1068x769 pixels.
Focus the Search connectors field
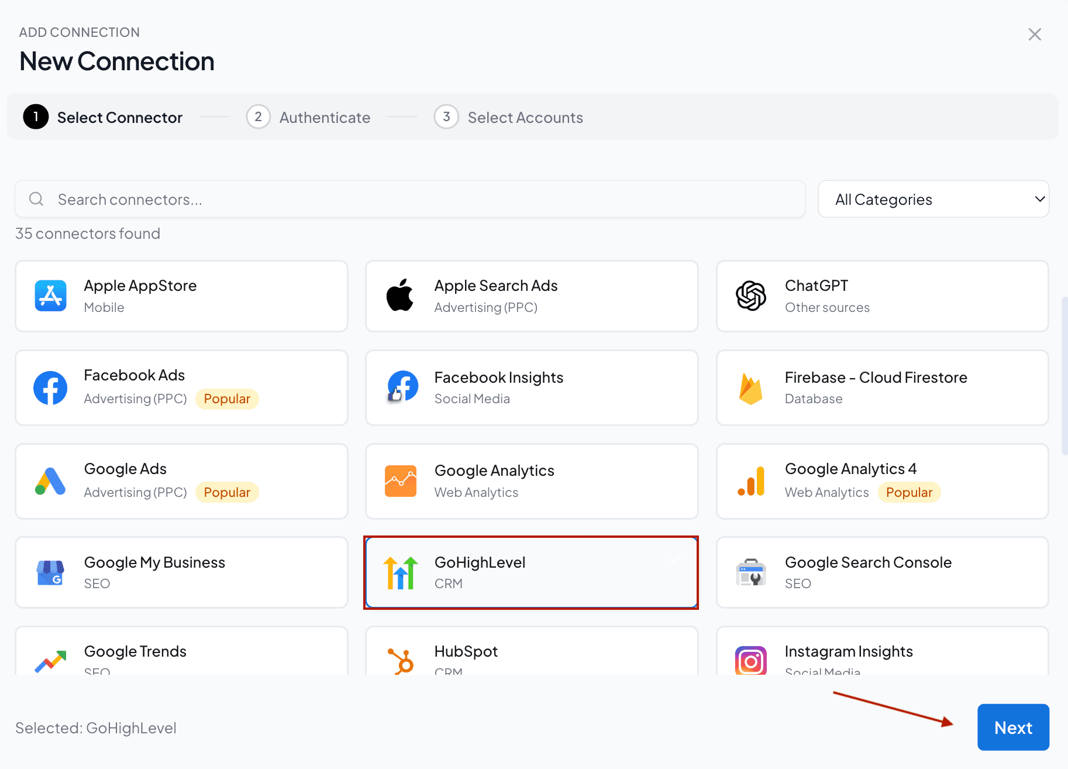click(x=410, y=199)
